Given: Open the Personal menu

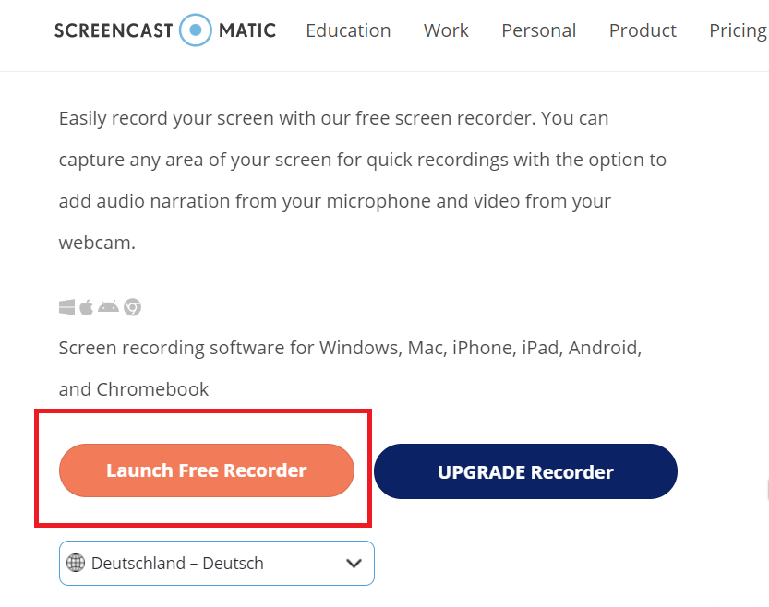Looking at the screenshot, I should pyautogui.click(x=538, y=30).
